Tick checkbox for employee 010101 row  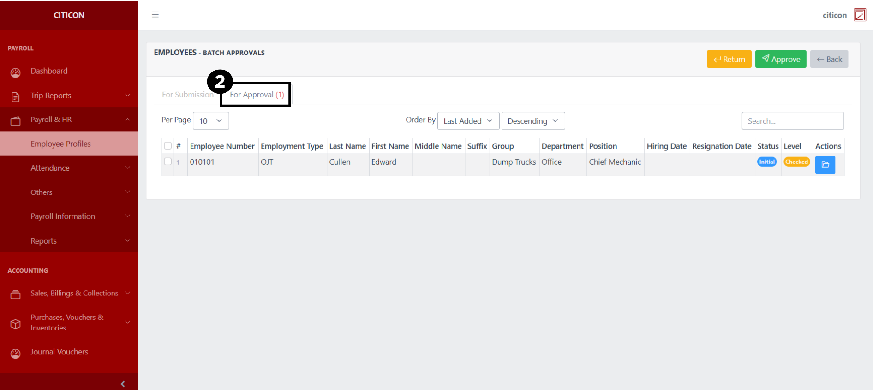168,162
